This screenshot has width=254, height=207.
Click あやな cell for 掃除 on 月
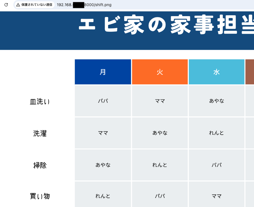(103, 165)
